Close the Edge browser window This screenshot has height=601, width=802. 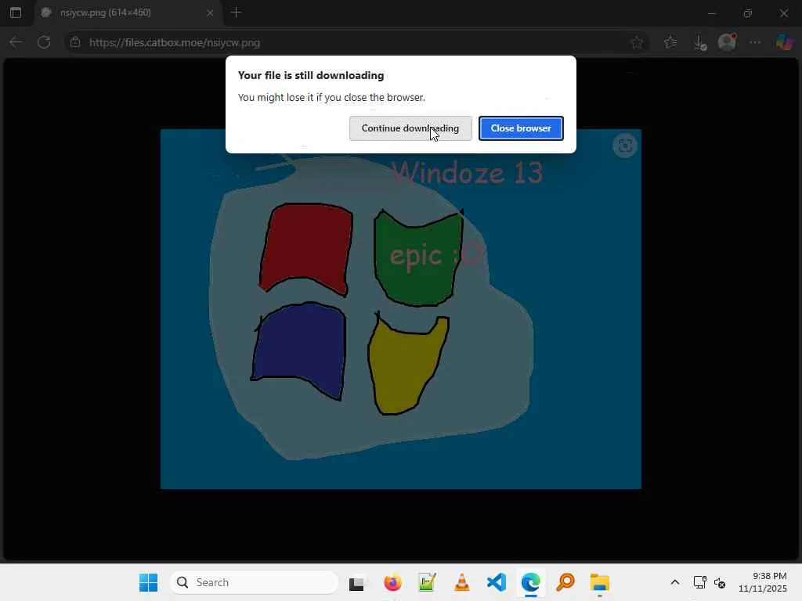pos(783,13)
